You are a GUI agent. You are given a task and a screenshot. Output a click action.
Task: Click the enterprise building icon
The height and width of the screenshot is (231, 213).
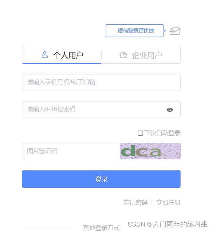[123, 55]
